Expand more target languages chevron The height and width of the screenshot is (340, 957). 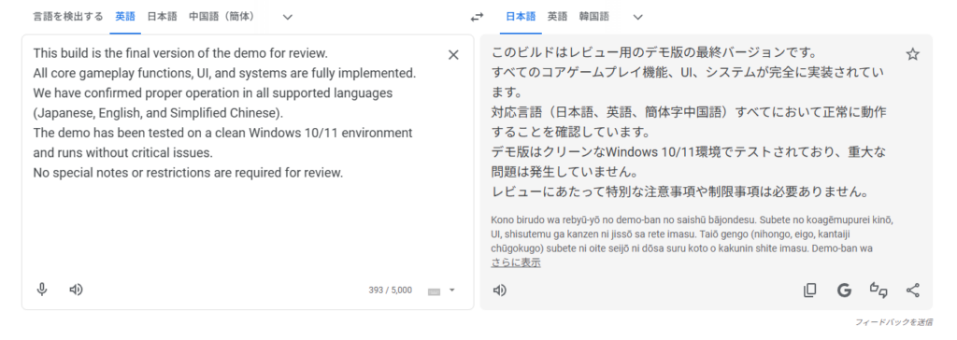coord(637,17)
